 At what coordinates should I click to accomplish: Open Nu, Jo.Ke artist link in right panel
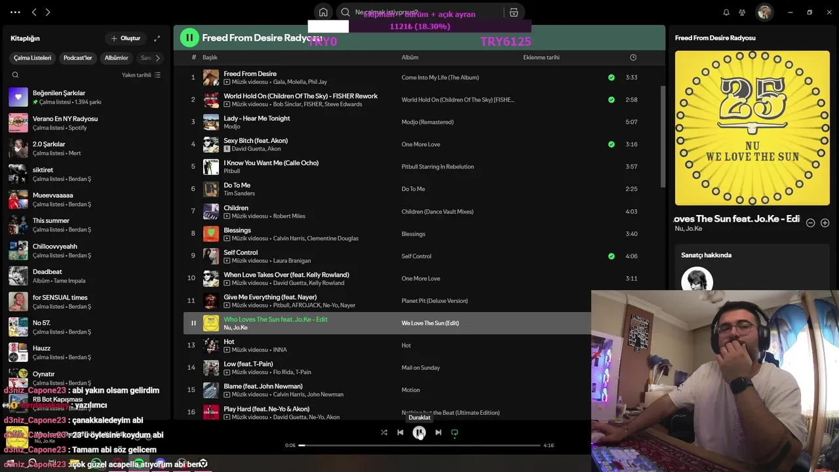pyautogui.click(x=688, y=229)
